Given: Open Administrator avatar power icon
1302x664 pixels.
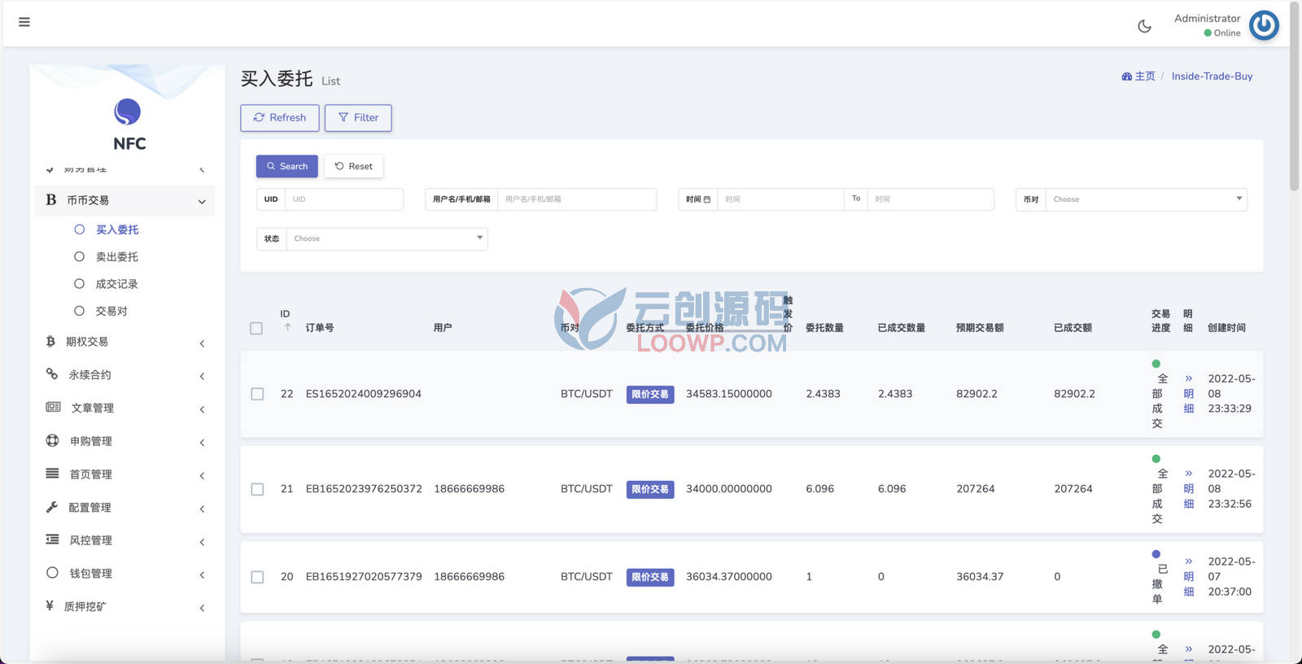Looking at the screenshot, I should 1264,25.
